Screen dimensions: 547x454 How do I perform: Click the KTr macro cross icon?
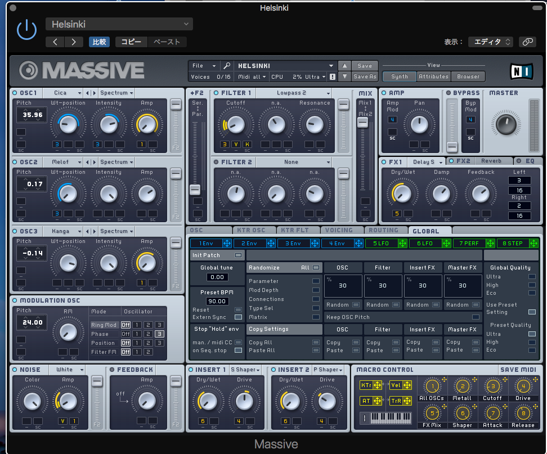tap(378, 385)
